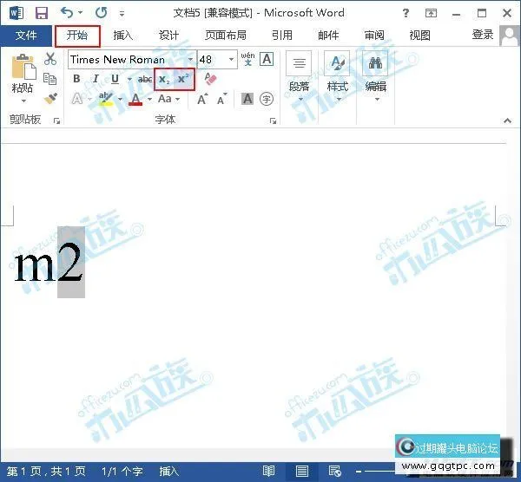
Task: Click the Undo arrow icon
Action: coord(67,13)
